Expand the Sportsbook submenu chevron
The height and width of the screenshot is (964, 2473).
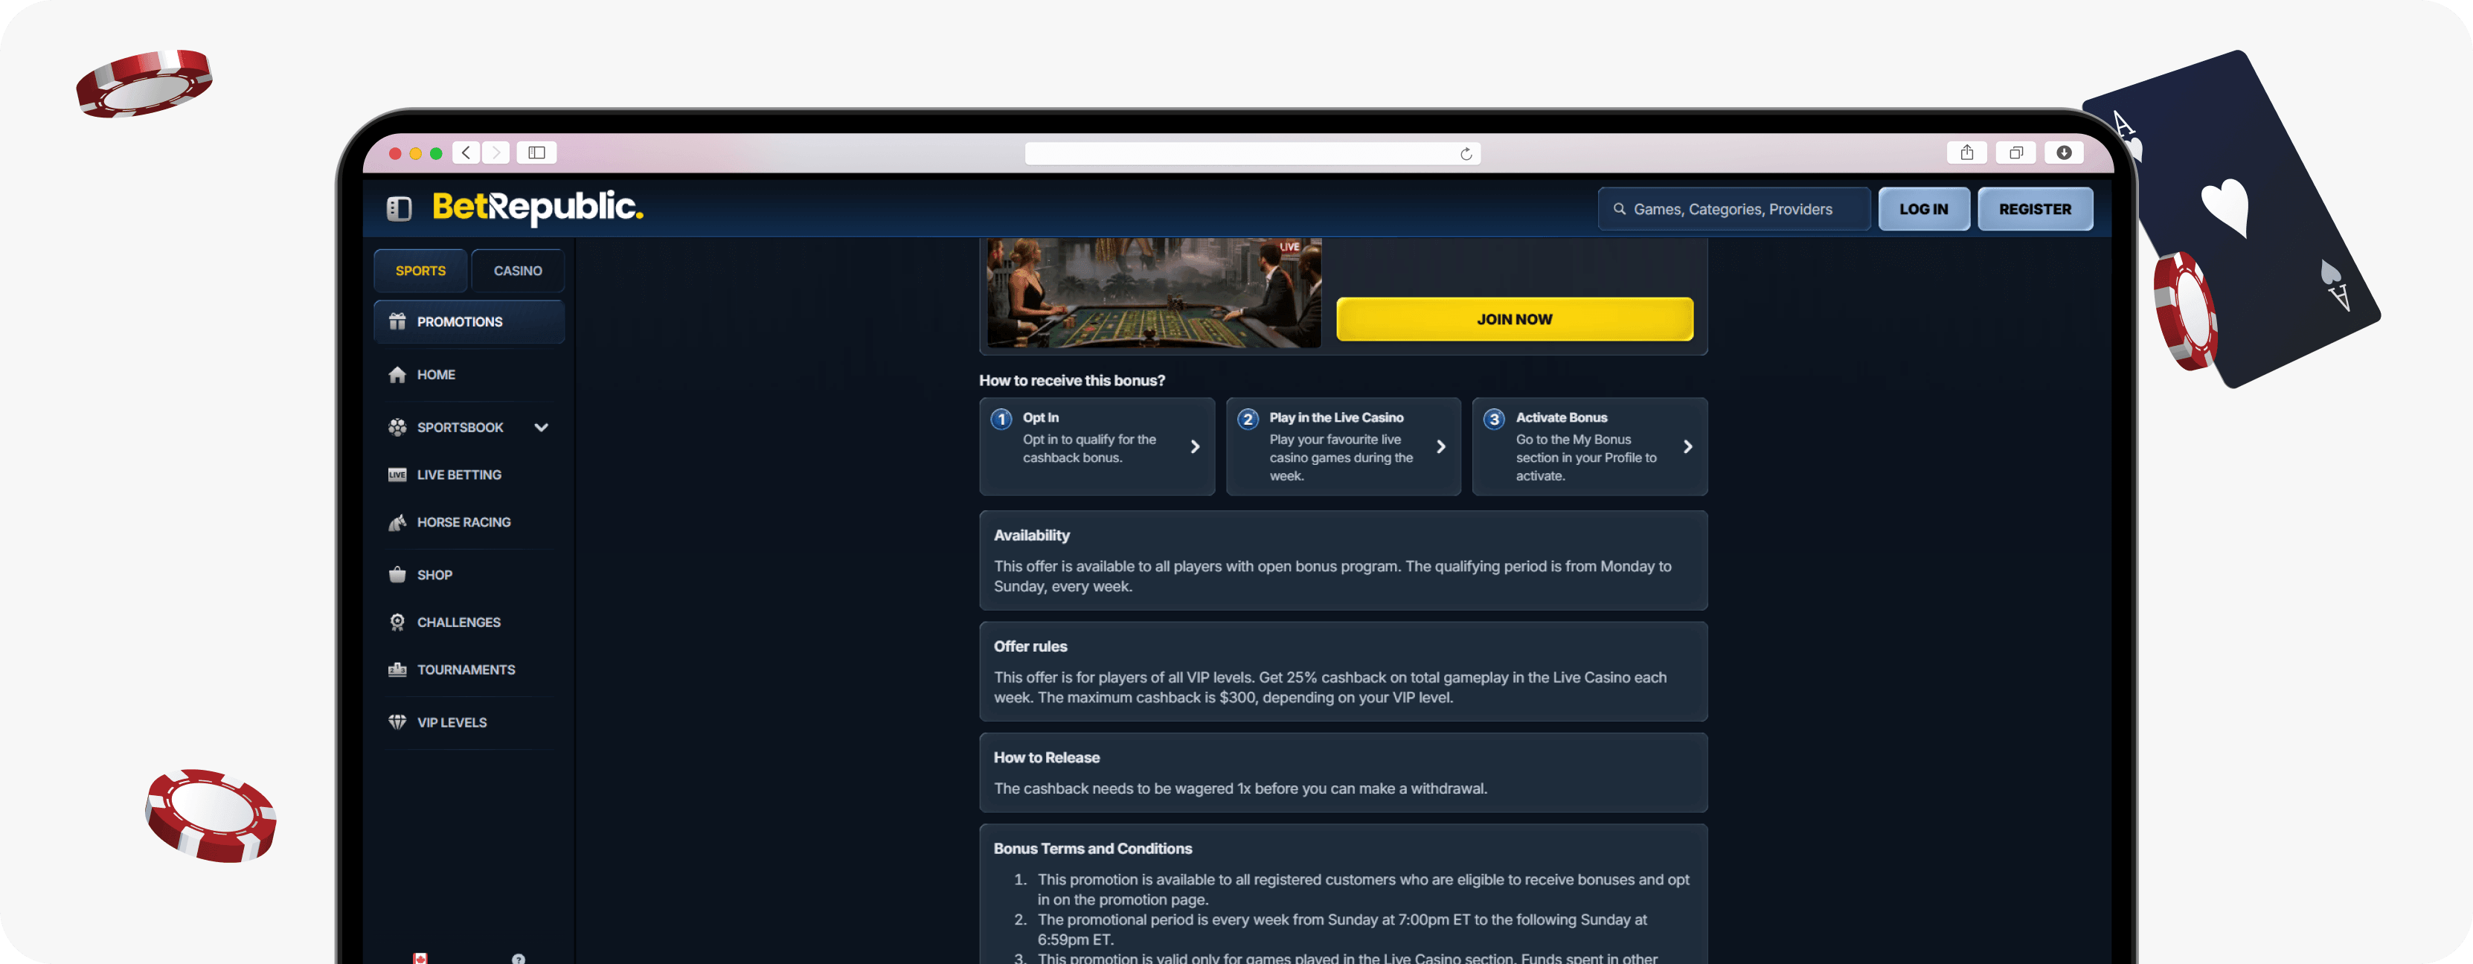(x=542, y=427)
